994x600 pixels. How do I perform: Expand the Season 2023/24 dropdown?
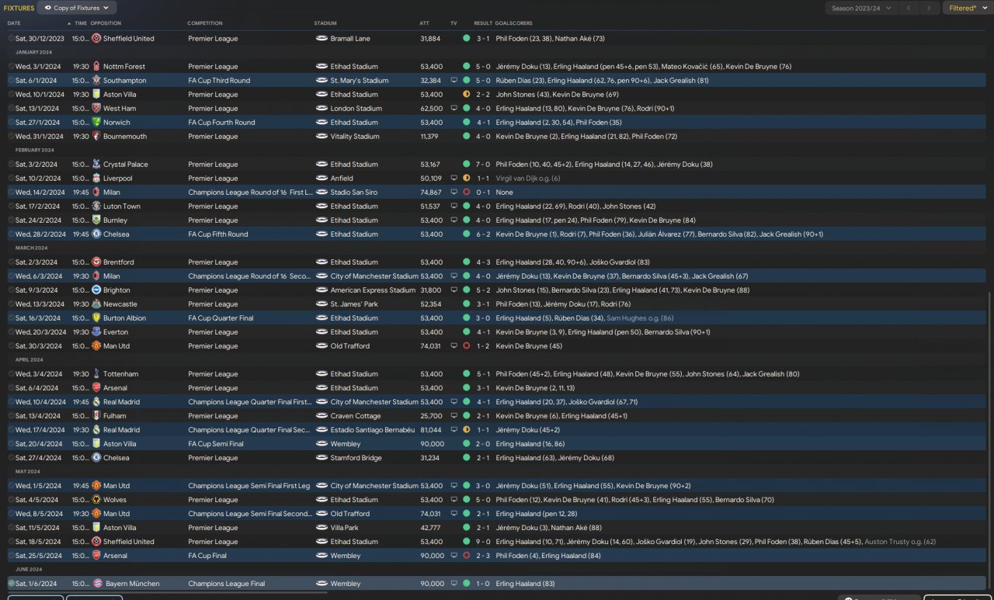(860, 8)
